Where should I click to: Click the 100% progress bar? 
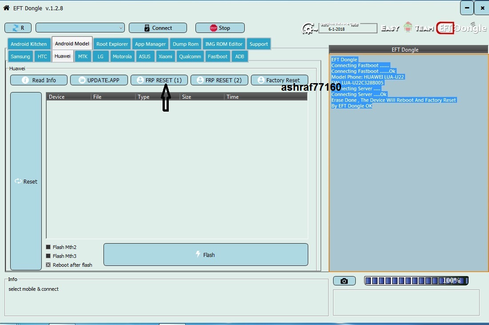pyautogui.click(x=416, y=281)
